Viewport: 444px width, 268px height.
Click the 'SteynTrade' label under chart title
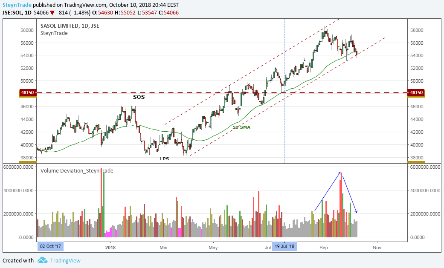coord(54,33)
